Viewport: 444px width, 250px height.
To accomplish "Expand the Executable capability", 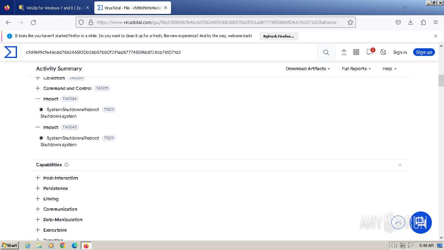I will (x=38, y=230).
